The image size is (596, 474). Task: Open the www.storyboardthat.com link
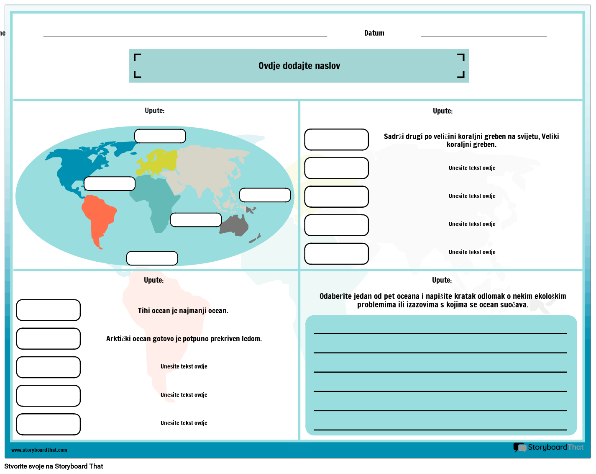pos(39,450)
